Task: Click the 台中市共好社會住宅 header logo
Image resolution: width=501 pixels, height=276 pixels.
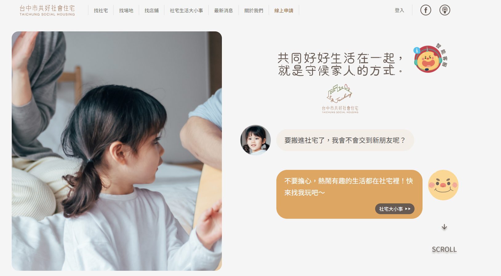Action: [47, 10]
